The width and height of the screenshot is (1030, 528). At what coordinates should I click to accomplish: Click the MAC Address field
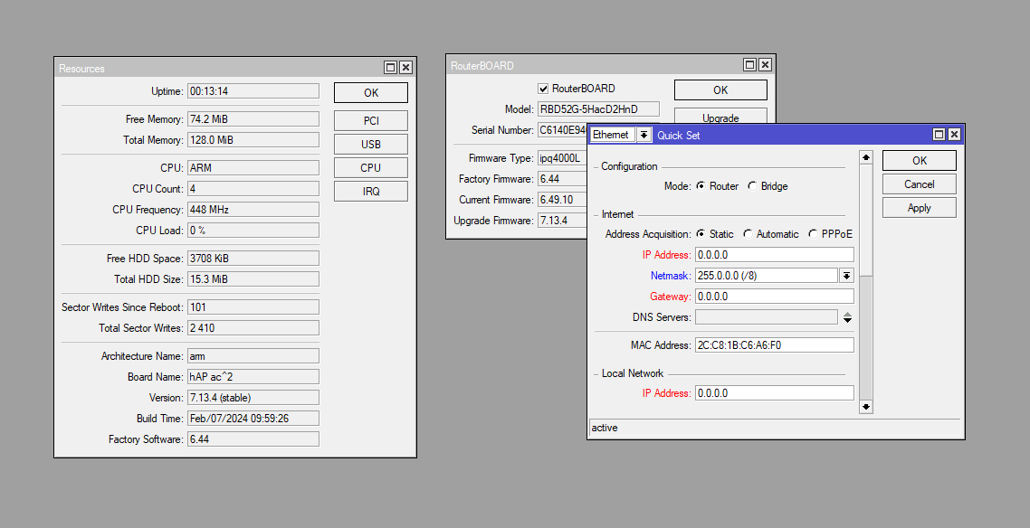(775, 345)
